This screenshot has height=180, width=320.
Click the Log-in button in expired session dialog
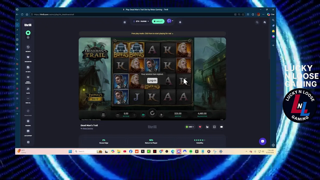pos(152,80)
